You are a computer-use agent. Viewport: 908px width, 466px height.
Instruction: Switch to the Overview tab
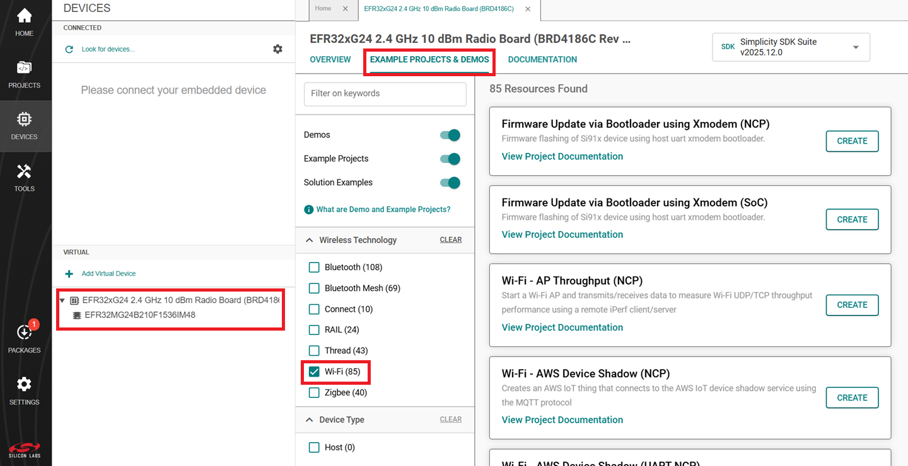tap(330, 60)
